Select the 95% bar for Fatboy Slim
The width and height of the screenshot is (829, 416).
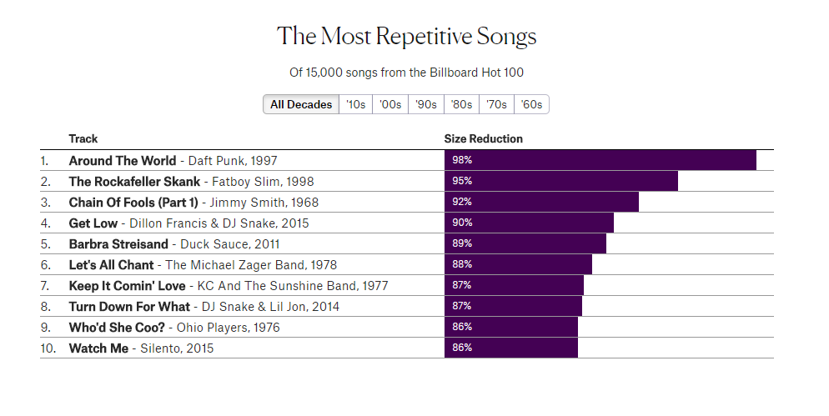click(560, 181)
